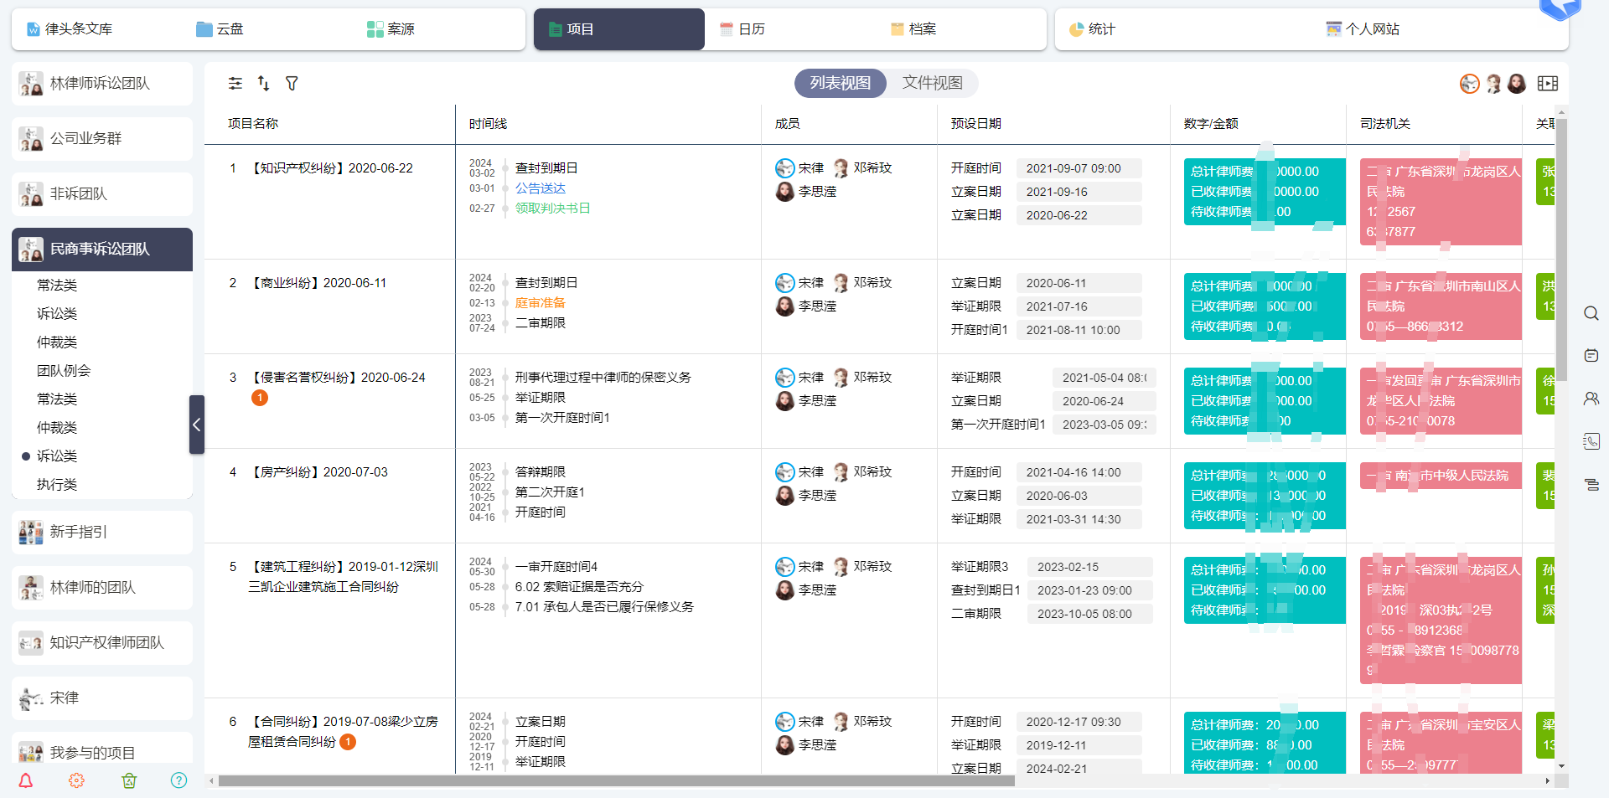Open 案源 in the top navigation
Image resolution: width=1609 pixels, height=798 pixels.
(x=391, y=29)
